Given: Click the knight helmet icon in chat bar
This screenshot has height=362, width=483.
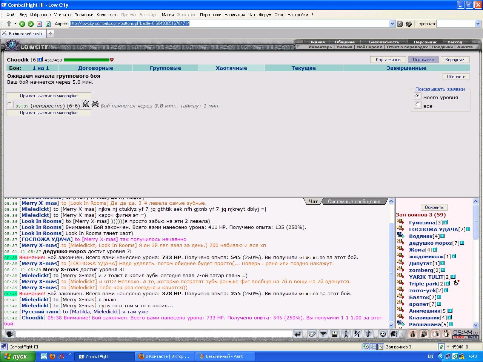Looking at the screenshot, I should 394,334.
